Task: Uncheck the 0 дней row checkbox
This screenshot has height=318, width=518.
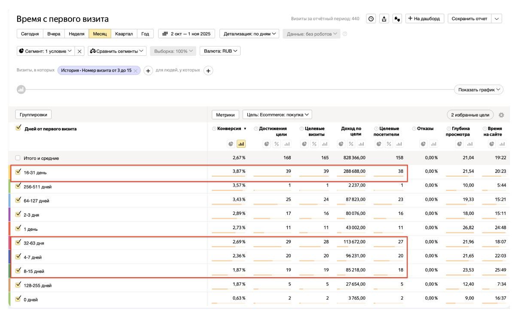Action: [18, 299]
